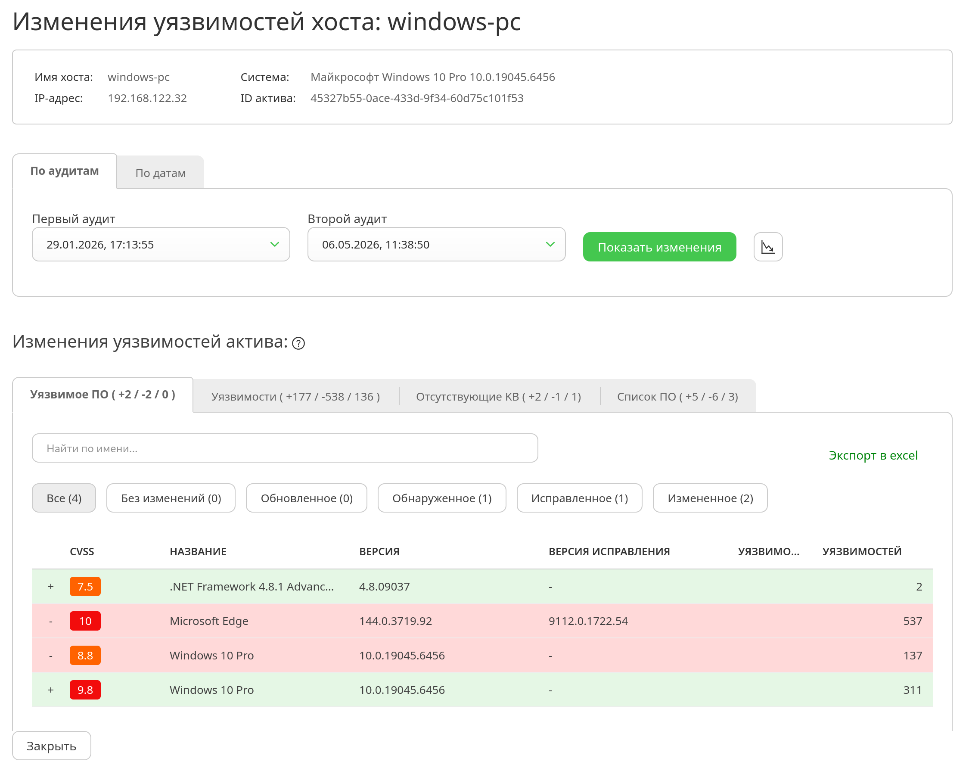The image size is (969, 771).
Task: Click host name value 'windows-pc'
Action: point(139,77)
